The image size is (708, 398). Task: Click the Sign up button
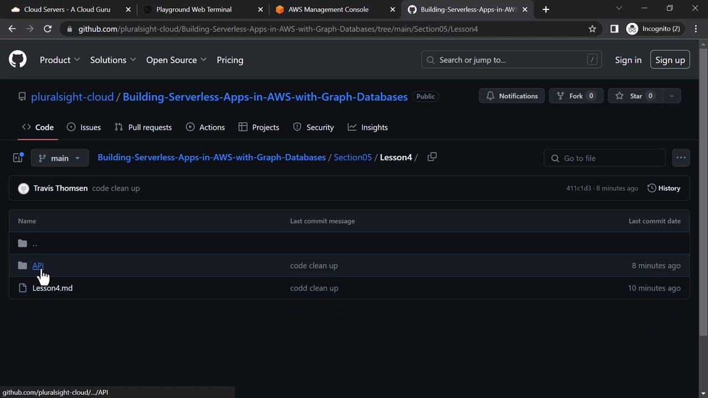coord(670,60)
